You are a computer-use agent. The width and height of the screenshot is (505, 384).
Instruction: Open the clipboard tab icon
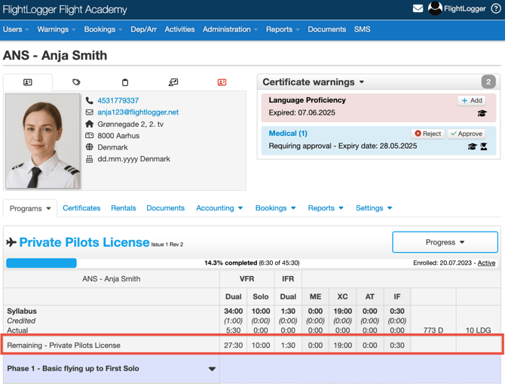pos(125,82)
